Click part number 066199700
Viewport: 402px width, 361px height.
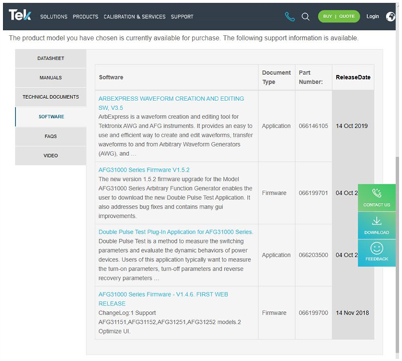[313, 313]
